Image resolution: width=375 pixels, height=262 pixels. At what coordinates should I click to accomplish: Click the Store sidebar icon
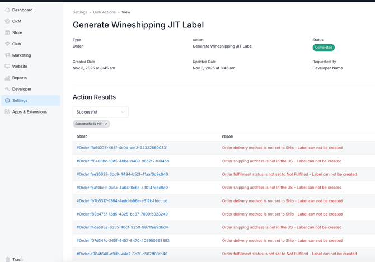[7, 32]
